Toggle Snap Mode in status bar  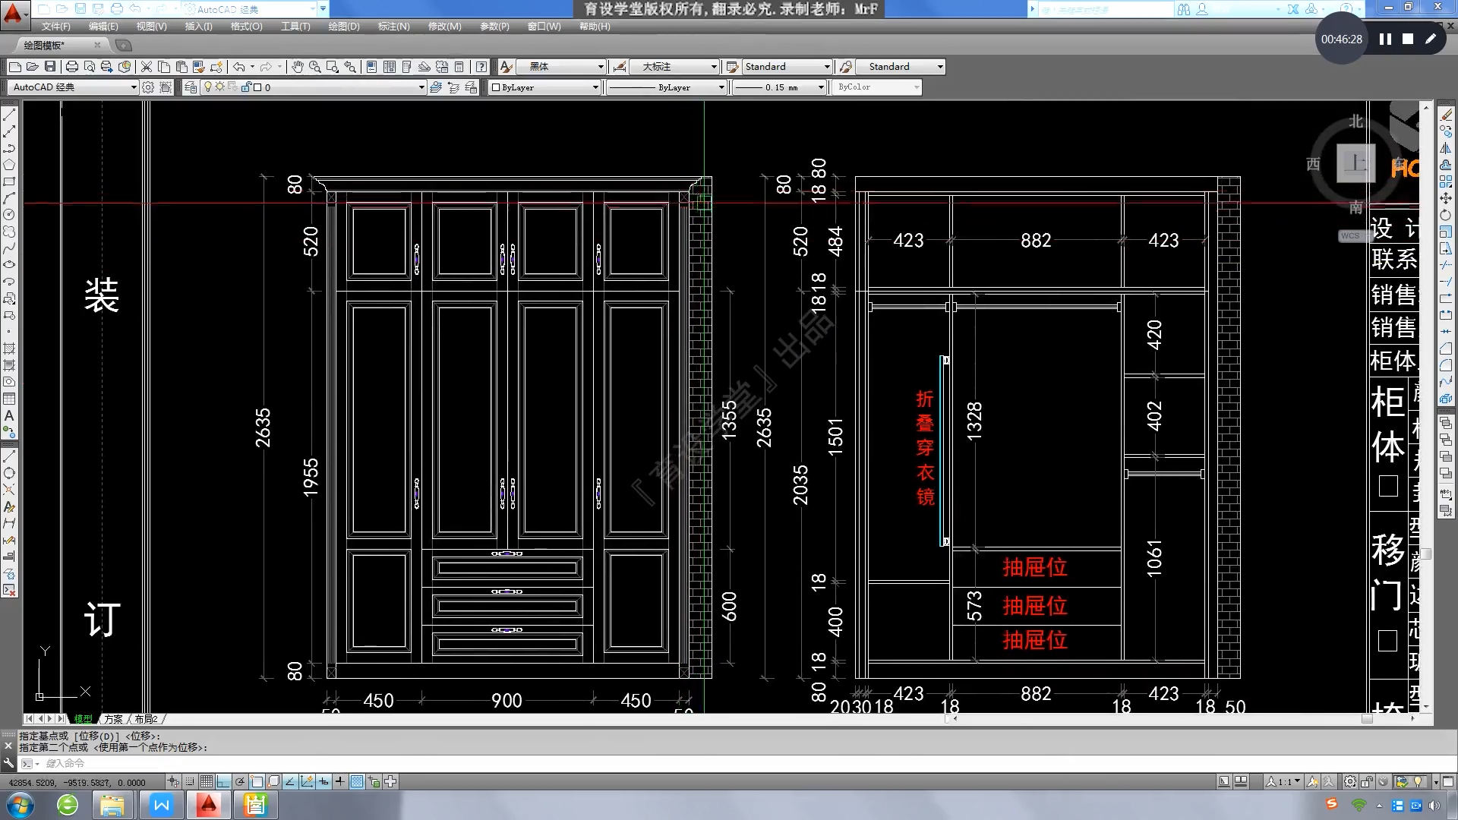(x=190, y=781)
